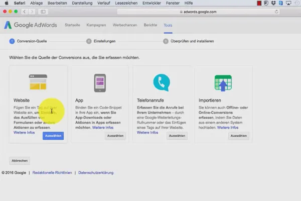Click the Conversion-Quelle step label
This screenshot has height=201, width=301.
coord(32,41)
